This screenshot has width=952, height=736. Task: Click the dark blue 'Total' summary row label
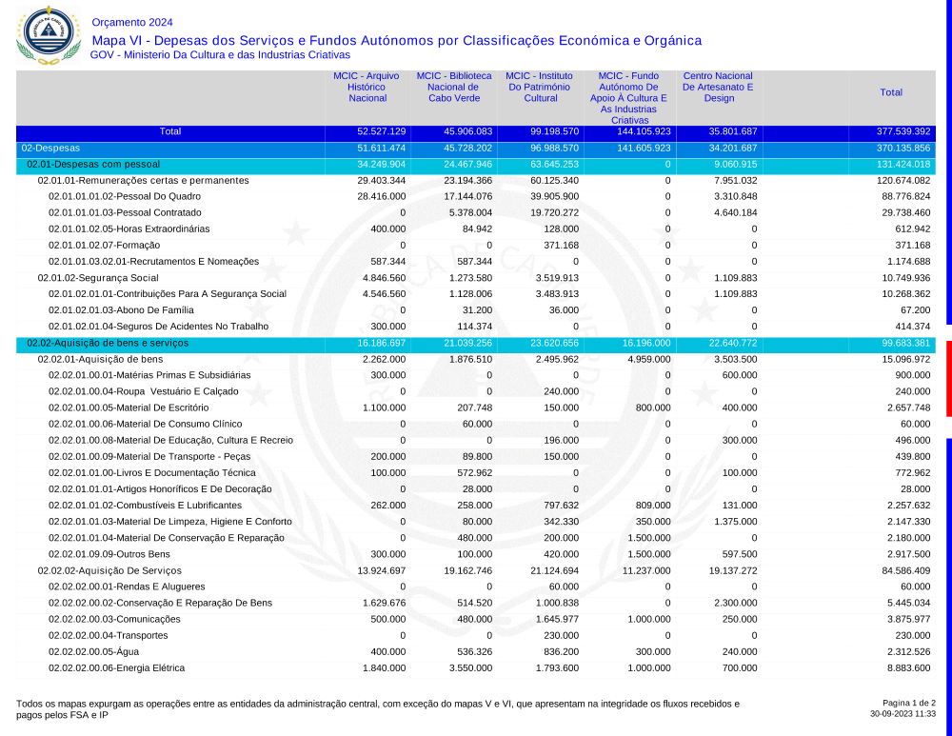click(170, 131)
